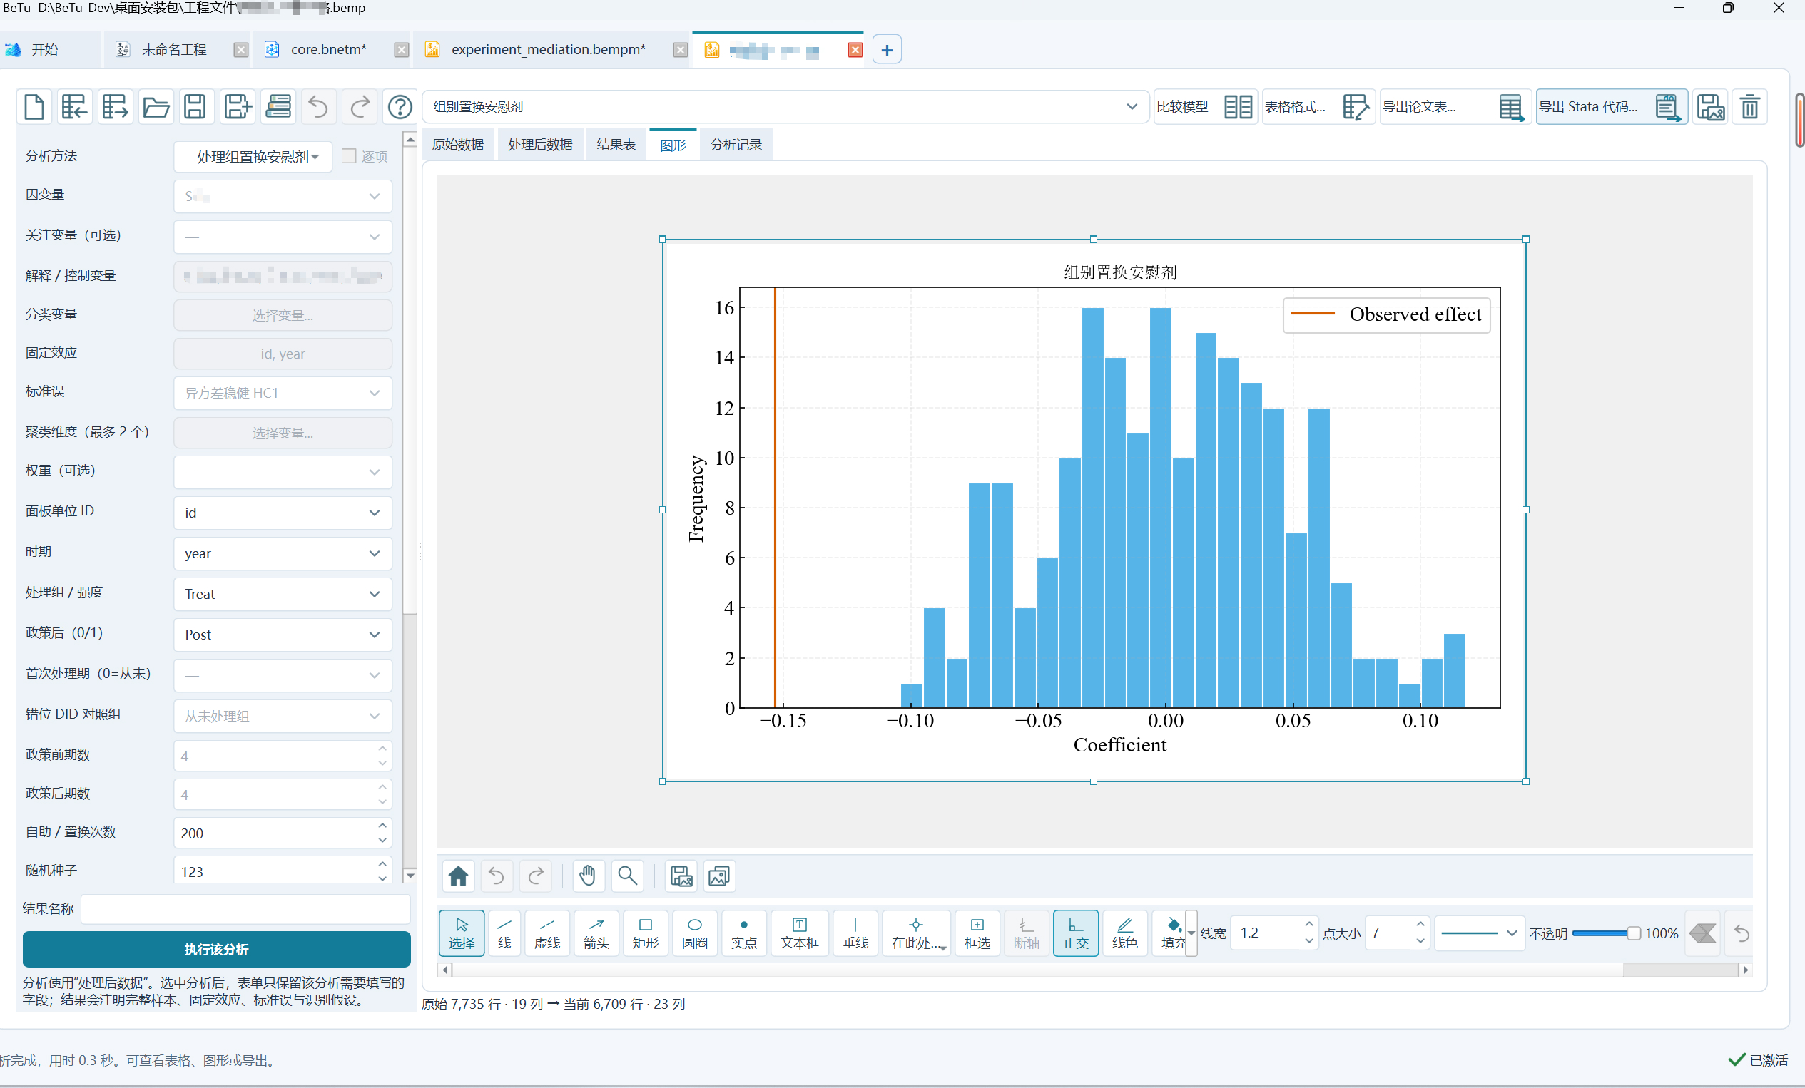The width and height of the screenshot is (1805, 1088).
Task: Click the undo arrow in top toolbar
Action: (x=318, y=107)
